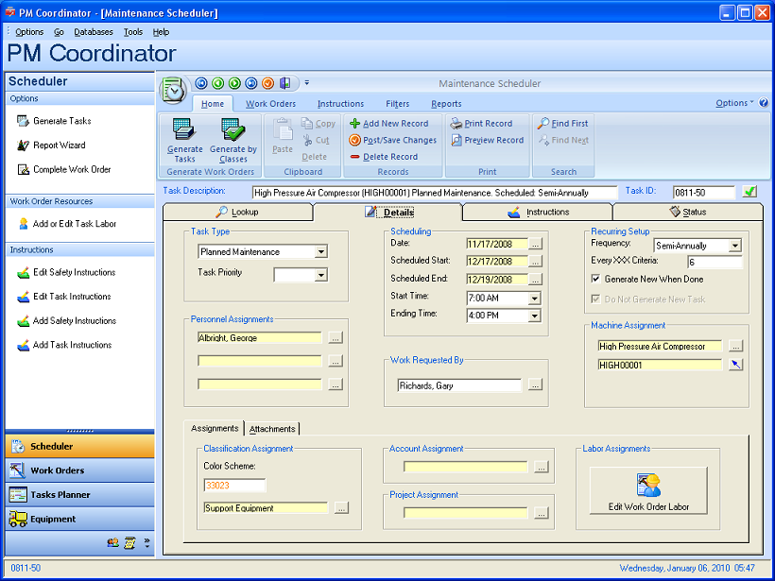Viewport: 775px width, 581px height.
Task: Open the Options menu in menu bar
Action: [x=29, y=31]
